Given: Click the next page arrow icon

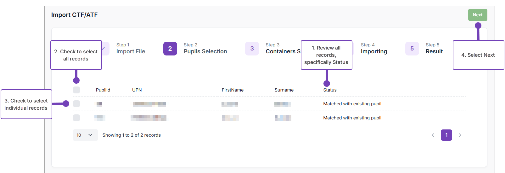Looking at the screenshot, I should [x=460, y=135].
